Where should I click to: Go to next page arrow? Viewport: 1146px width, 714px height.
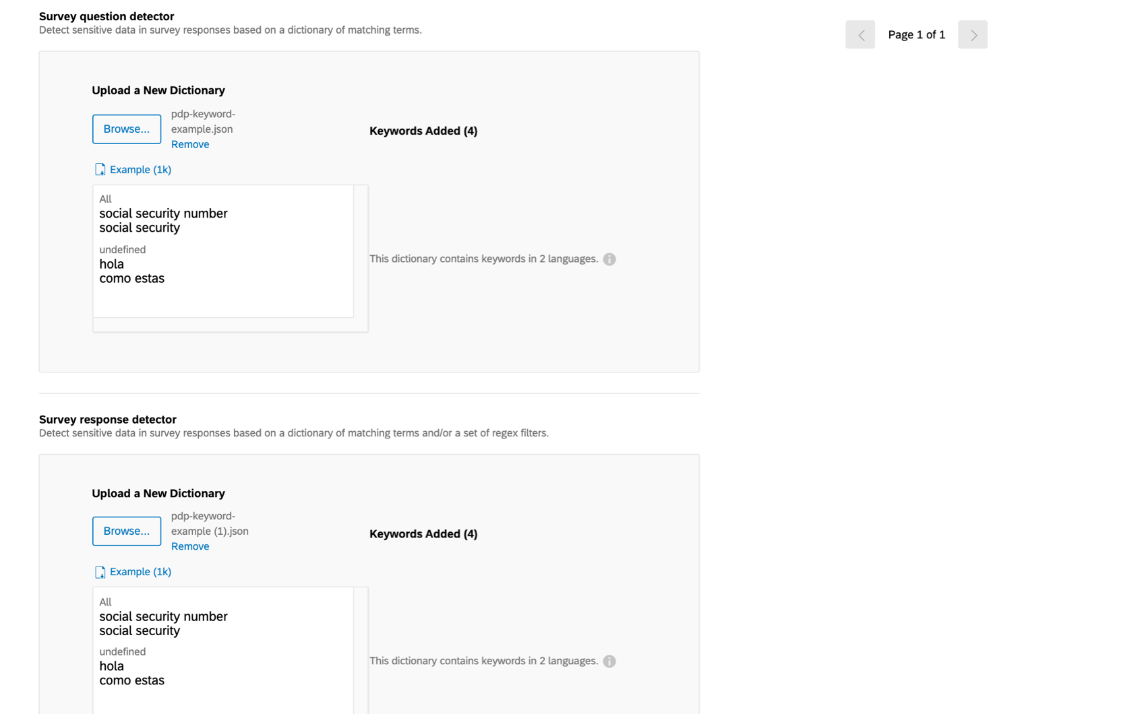pos(973,34)
